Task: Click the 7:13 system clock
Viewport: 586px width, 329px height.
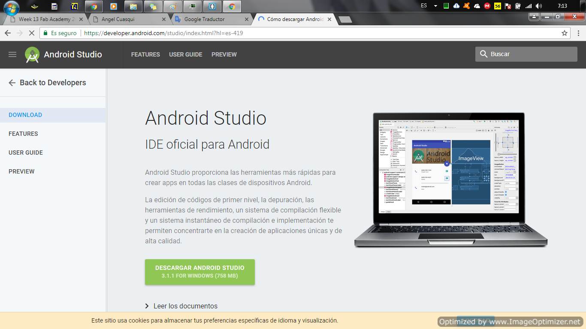Action: tap(562, 6)
